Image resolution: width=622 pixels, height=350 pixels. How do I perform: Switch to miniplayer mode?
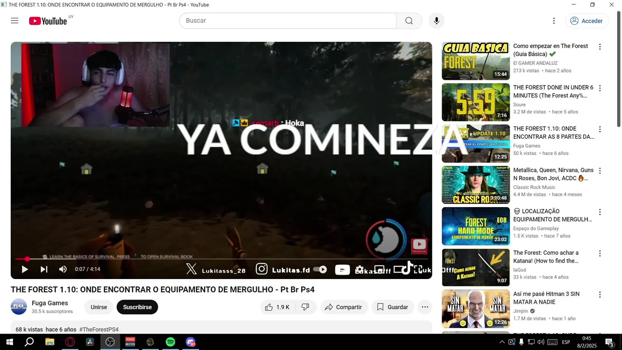[380, 269]
